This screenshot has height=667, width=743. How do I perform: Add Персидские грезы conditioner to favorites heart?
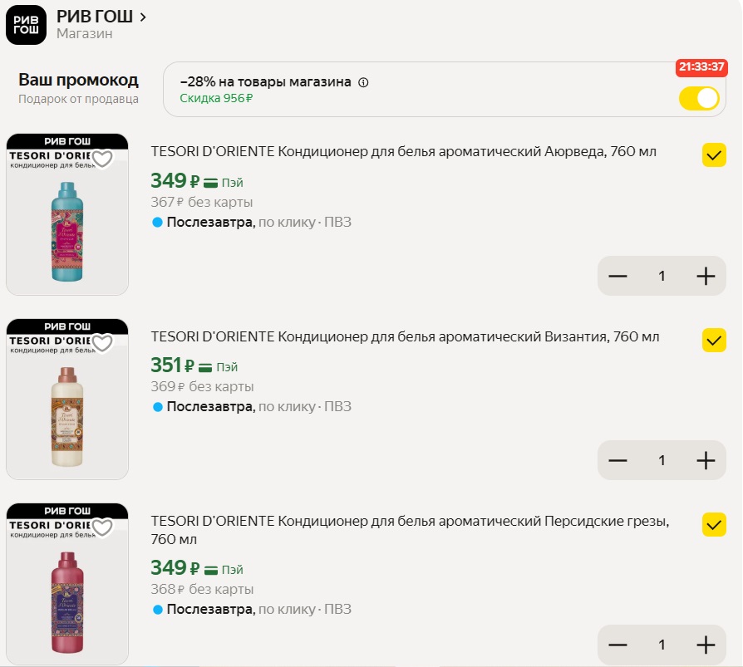[x=102, y=527]
